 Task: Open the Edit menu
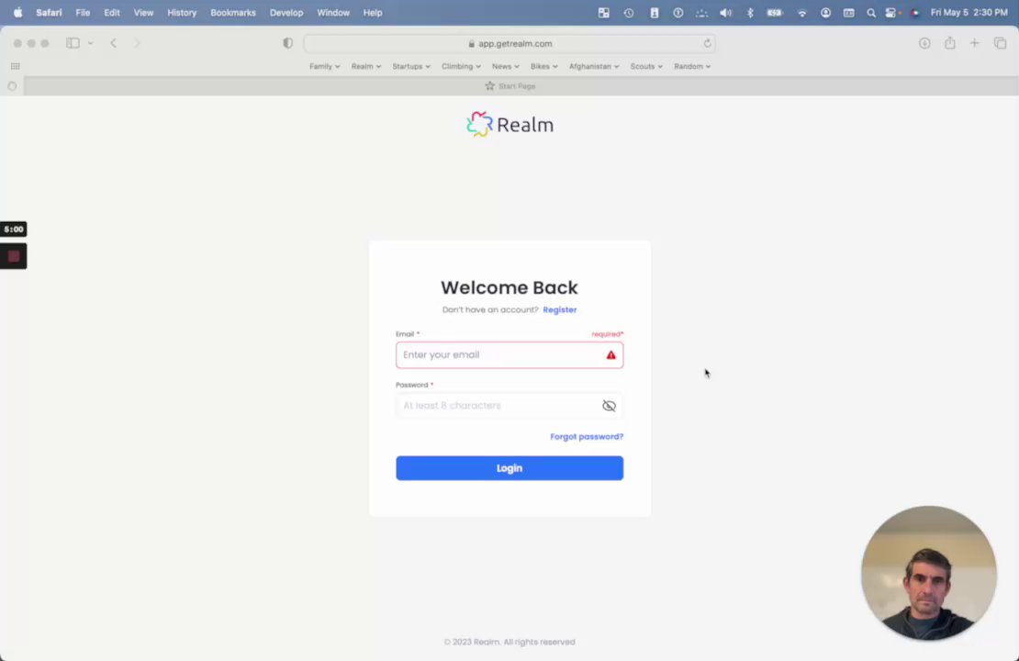[x=112, y=12]
